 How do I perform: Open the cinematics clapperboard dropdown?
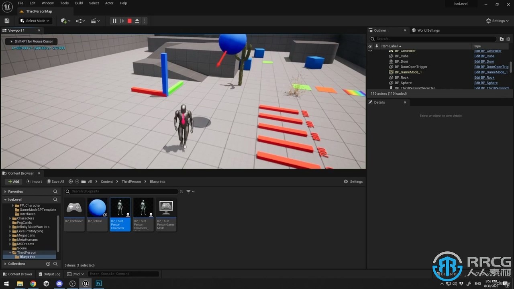click(x=95, y=21)
